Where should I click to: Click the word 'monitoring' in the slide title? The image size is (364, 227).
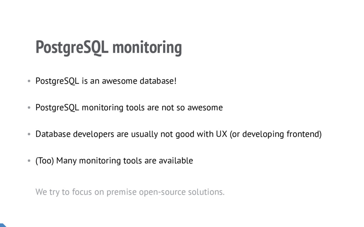(x=147, y=48)
